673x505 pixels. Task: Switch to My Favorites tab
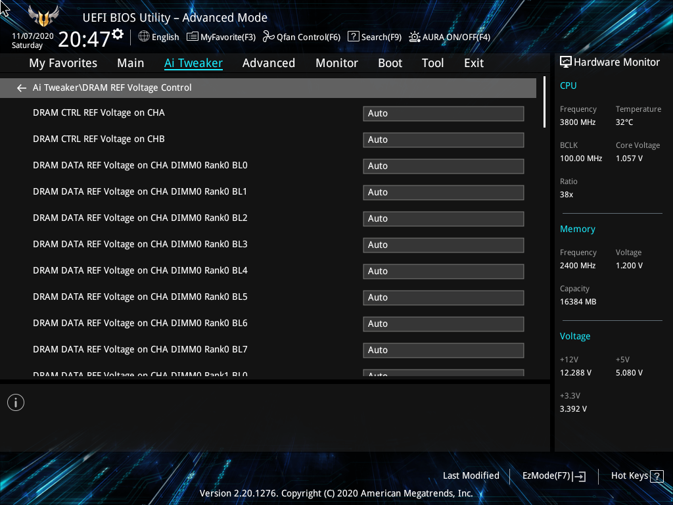[x=63, y=63]
